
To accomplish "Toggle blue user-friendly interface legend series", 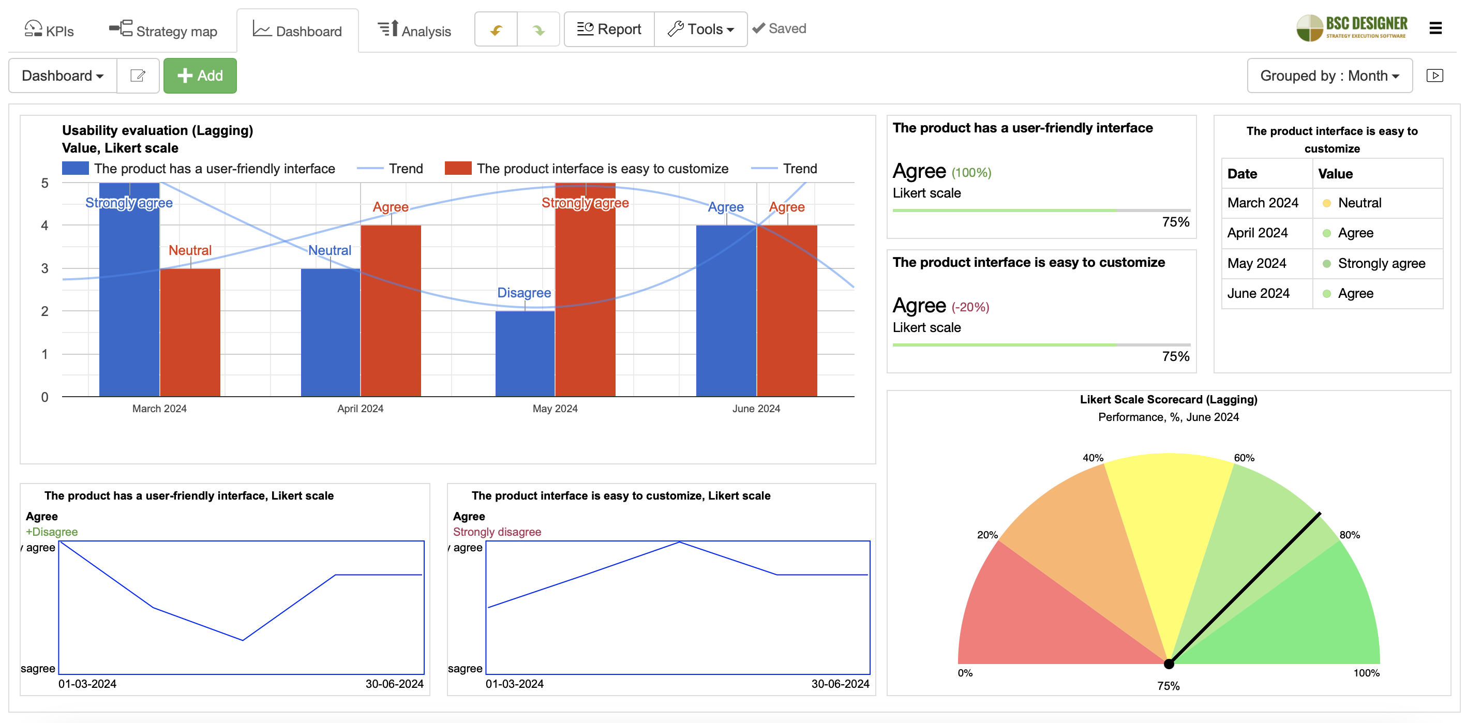I will tap(76, 169).
